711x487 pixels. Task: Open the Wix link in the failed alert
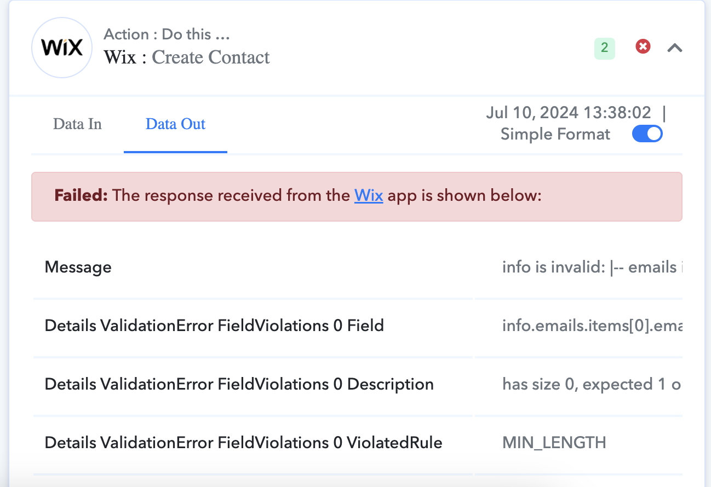(369, 195)
